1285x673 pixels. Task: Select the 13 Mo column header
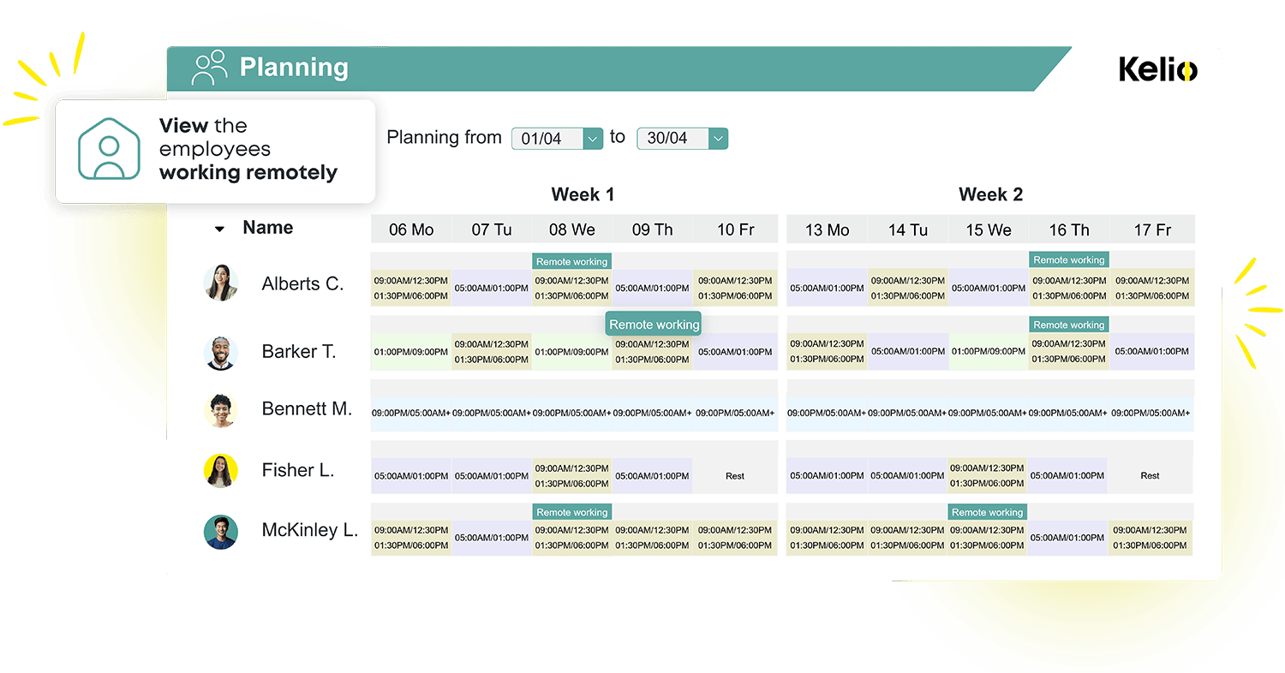tap(828, 229)
